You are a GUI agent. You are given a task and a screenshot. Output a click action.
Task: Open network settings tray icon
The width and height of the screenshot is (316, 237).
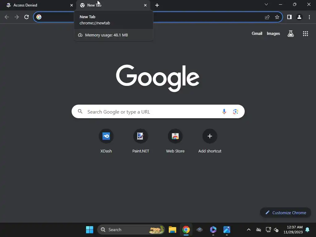tap(268, 230)
